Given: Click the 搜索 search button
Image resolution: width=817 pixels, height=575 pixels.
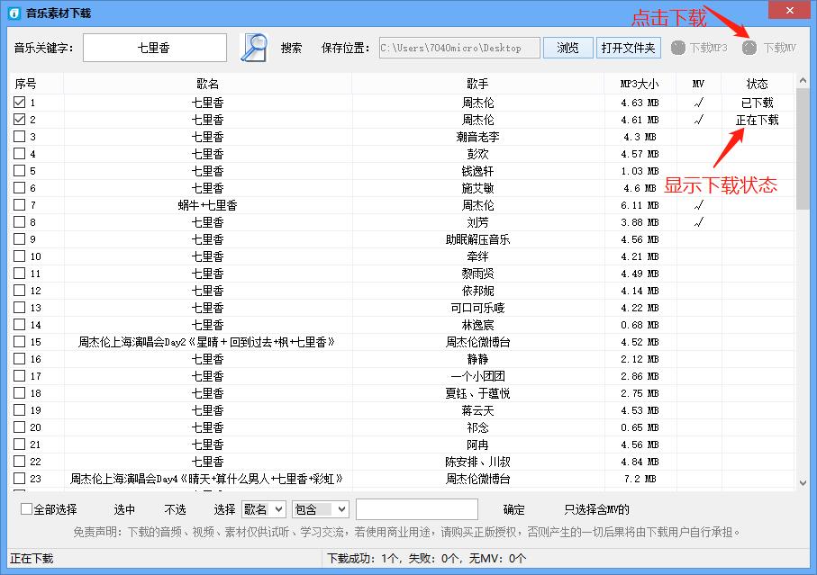Looking at the screenshot, I should (290, 48).
